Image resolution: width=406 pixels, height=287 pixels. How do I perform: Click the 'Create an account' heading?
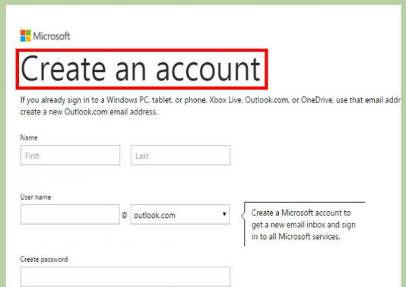click(140, 69)
